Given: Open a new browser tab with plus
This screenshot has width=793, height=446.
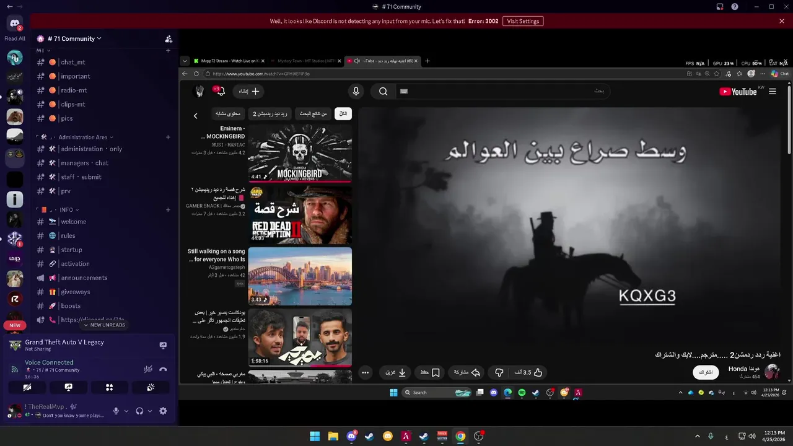Looking at the screenshot, I should [x=427, y=61].
